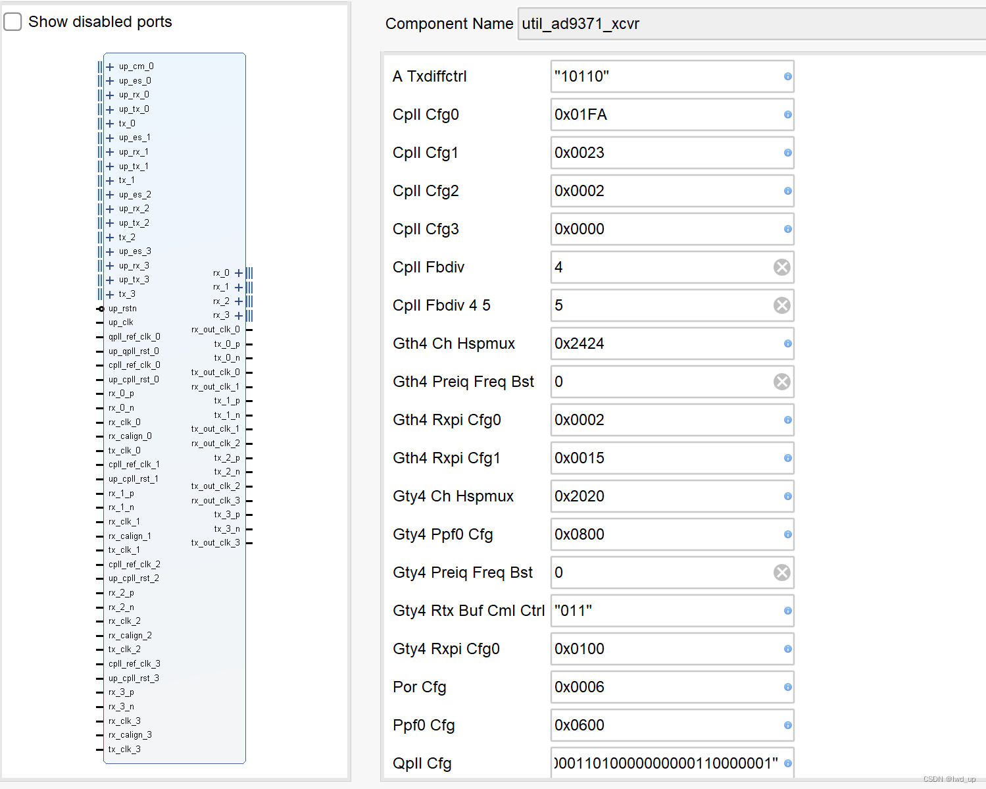Expand the up_rx_0 interface port
The image size is (986, 789).
coord(110,95)
